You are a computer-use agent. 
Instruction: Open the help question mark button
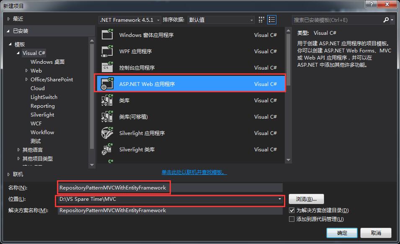click(372, 4)
